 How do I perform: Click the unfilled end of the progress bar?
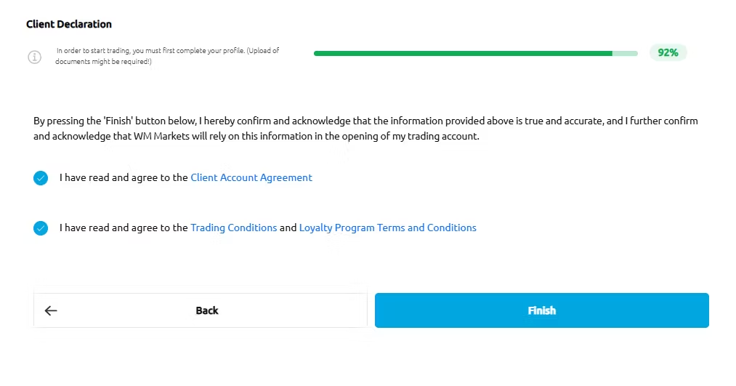point(626,53)
